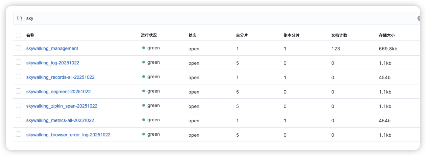
Task: Click "454b" size in skywalking_records-all row
Action: (x=385, y=78)
